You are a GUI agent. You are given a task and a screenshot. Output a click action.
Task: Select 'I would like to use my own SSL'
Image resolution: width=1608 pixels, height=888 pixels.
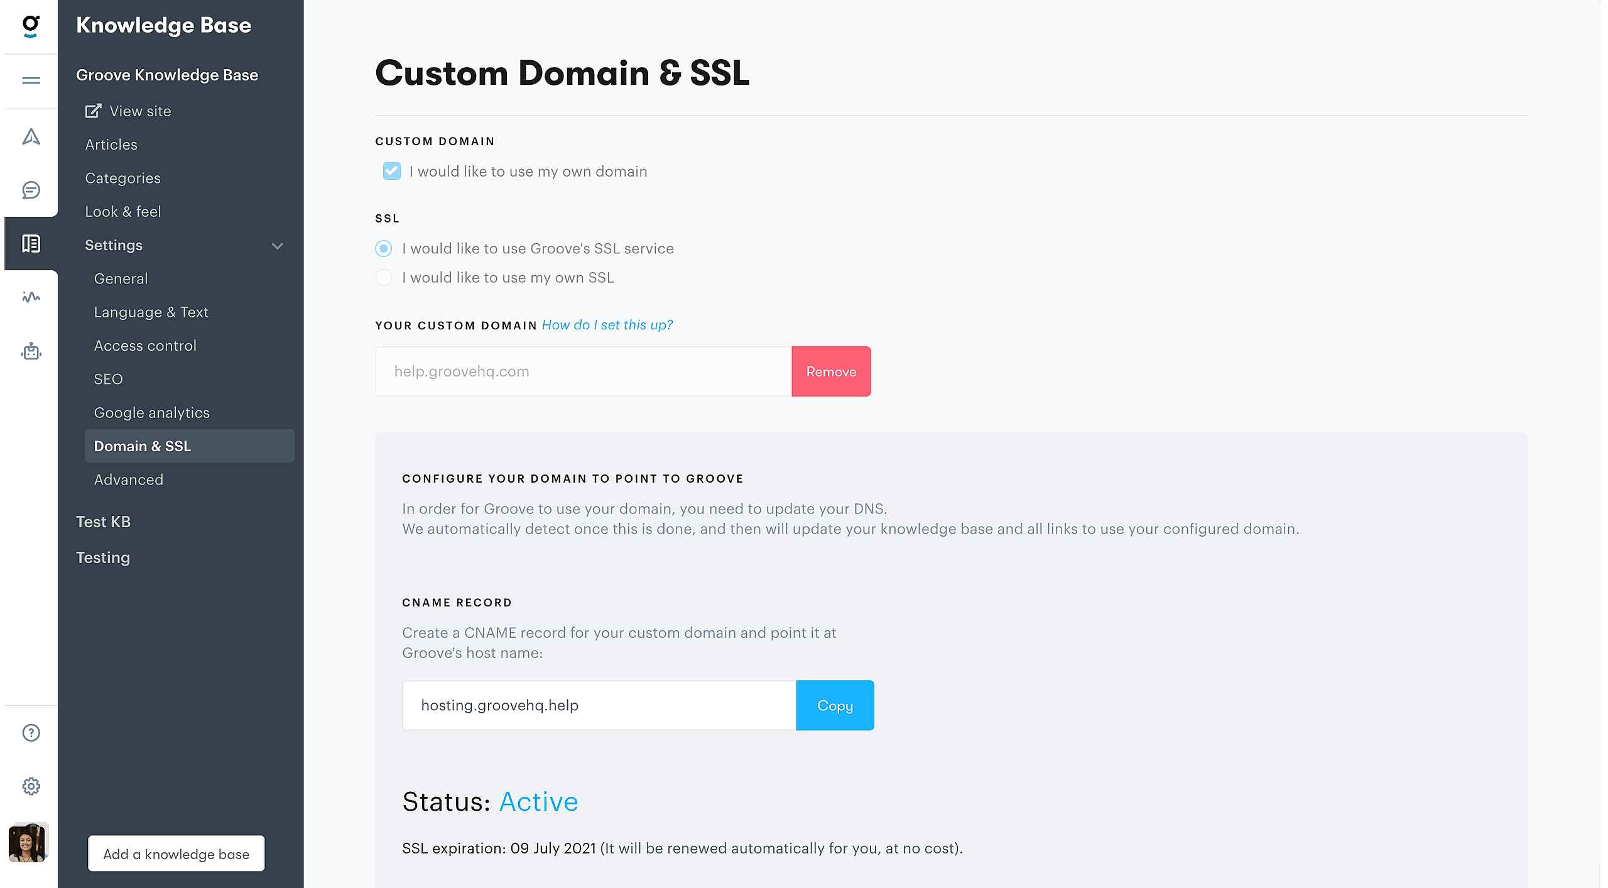pos(383,277)
